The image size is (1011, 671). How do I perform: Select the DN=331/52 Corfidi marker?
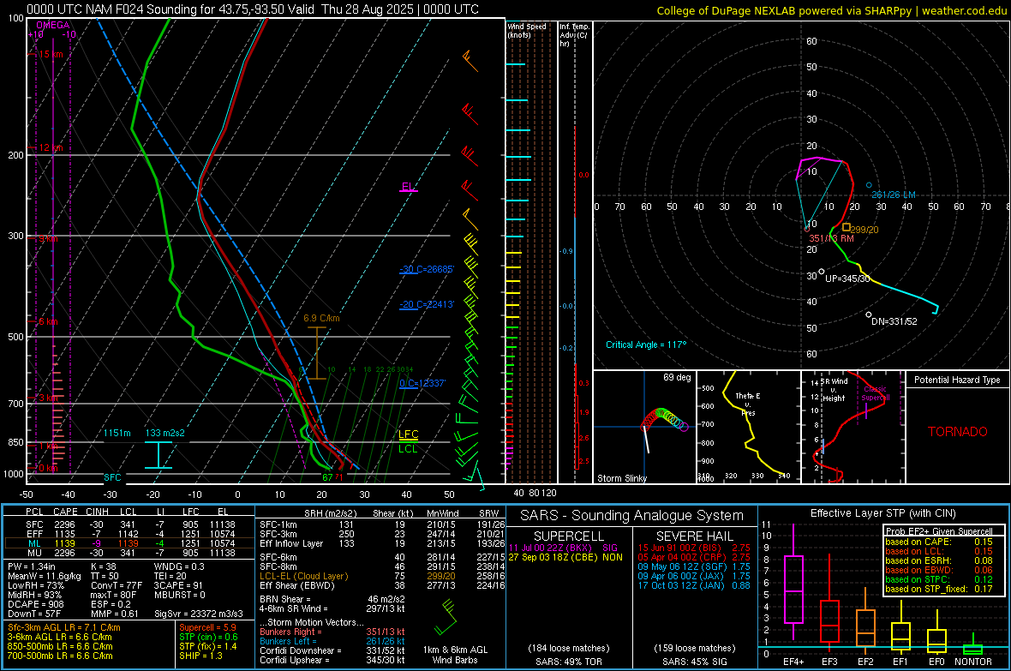tap(869, 315)
